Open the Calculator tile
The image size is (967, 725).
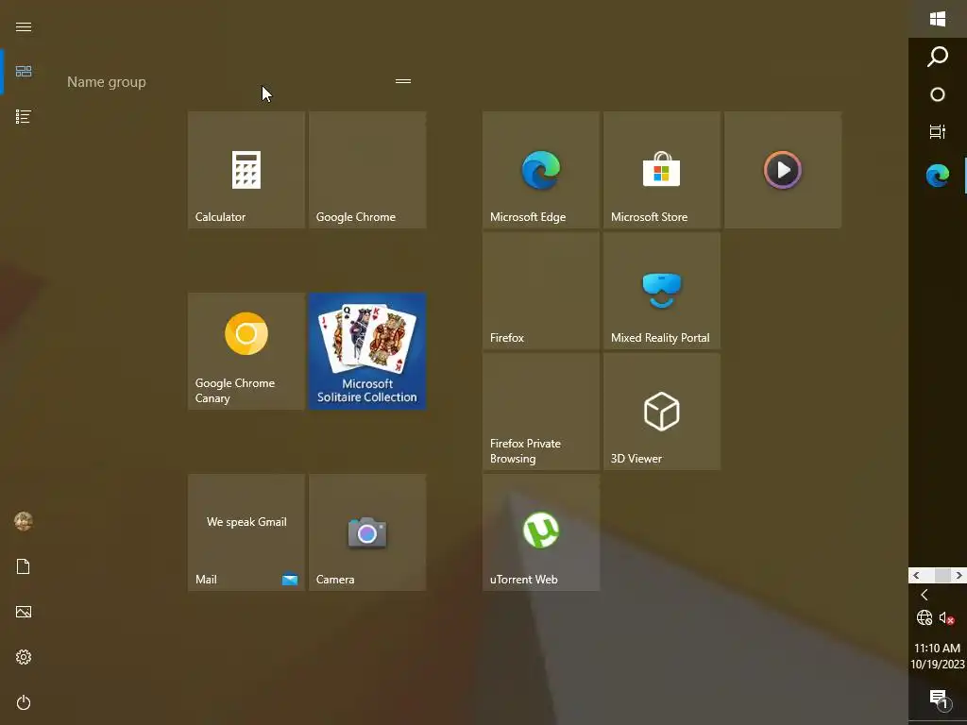click(246, 170)
